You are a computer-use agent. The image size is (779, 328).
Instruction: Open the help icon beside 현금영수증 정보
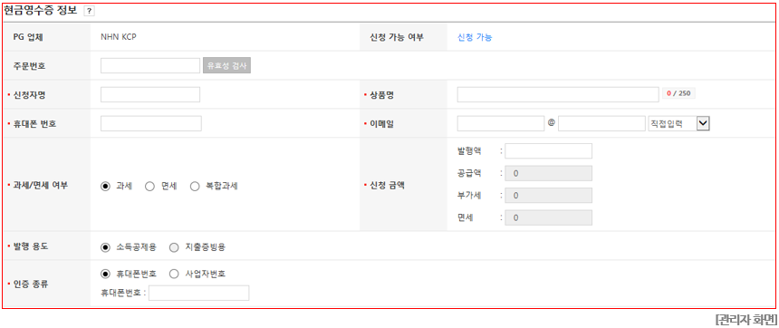point(90,11)
